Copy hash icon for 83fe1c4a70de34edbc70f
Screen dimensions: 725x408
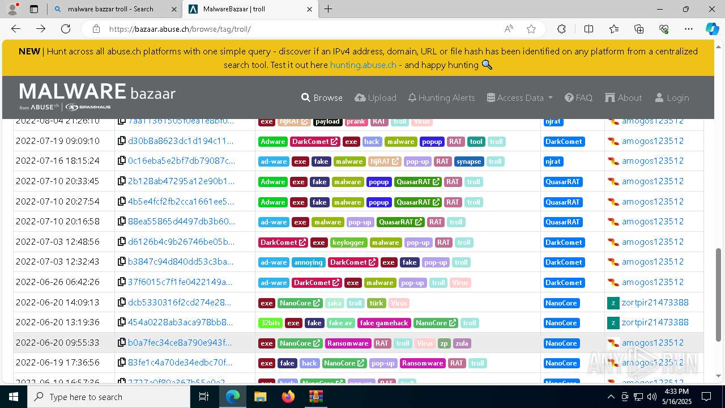tap(122, 363)
